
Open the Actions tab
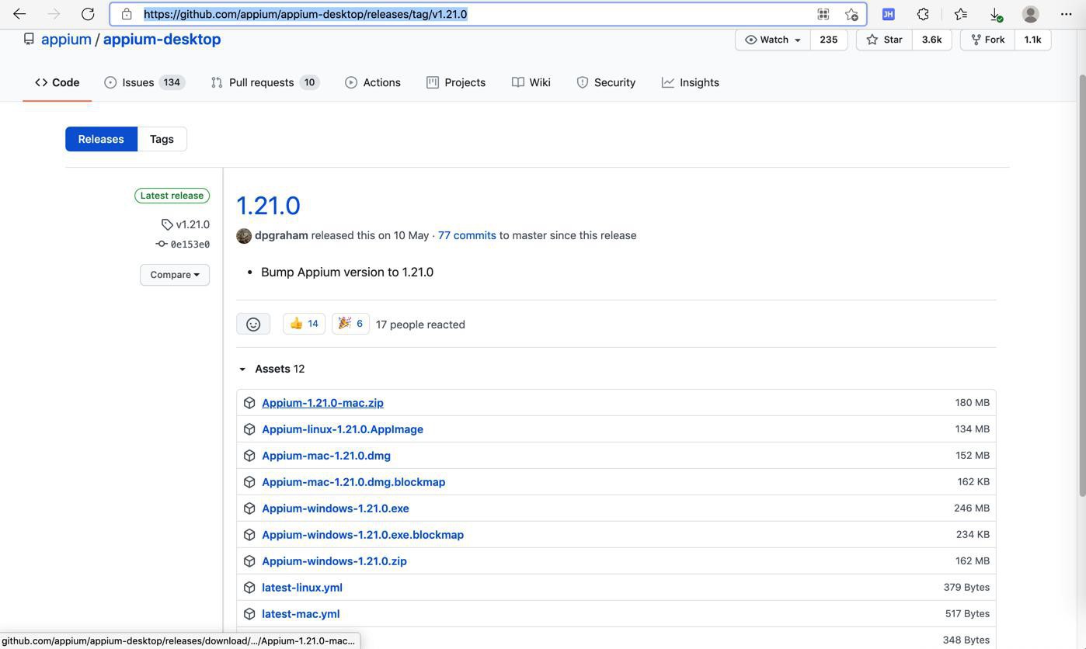tap(373, 82)
